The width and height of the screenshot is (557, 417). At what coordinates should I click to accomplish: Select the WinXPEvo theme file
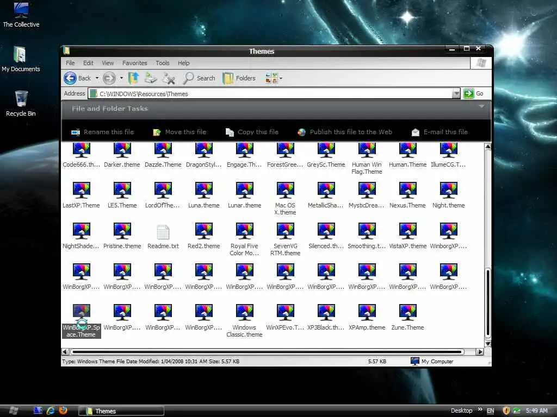285,318
